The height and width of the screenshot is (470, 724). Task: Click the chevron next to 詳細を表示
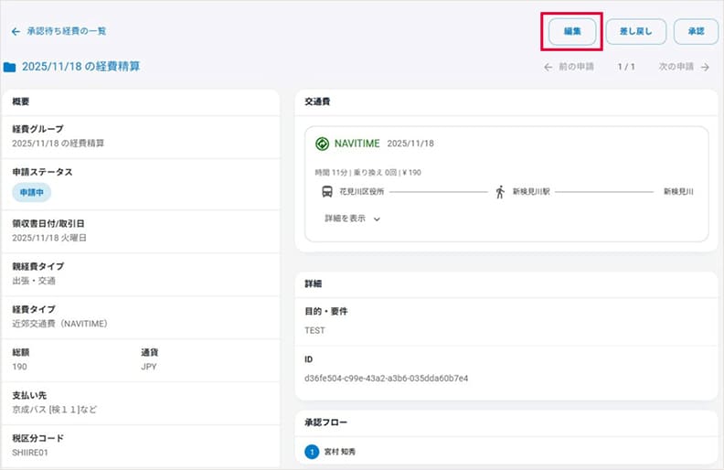(377, 219)
